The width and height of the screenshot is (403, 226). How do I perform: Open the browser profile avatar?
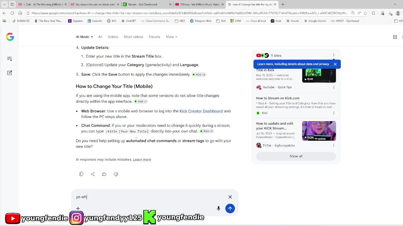point(399,13)
